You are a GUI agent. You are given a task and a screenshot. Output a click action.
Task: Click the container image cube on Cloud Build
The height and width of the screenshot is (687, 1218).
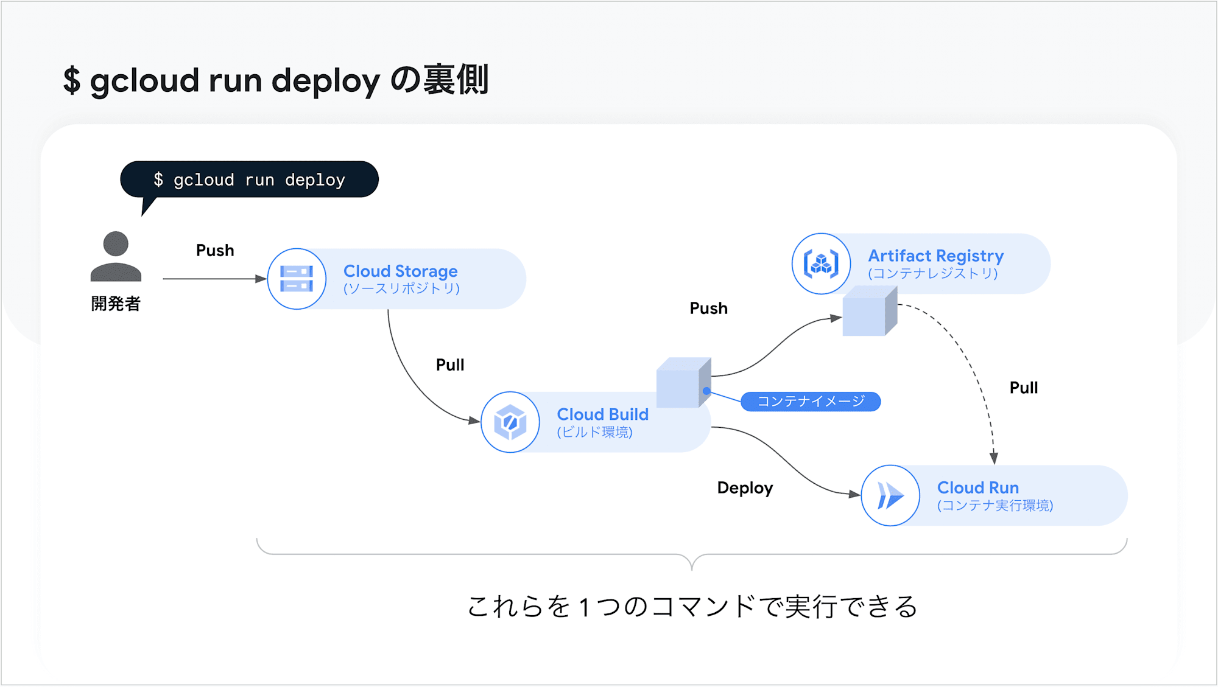[x=684, y=383]
